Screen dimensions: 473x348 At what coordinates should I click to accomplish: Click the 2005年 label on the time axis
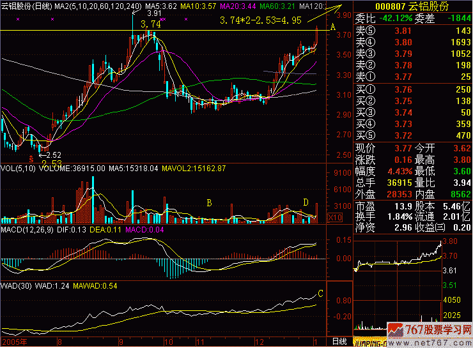[13, 342]
